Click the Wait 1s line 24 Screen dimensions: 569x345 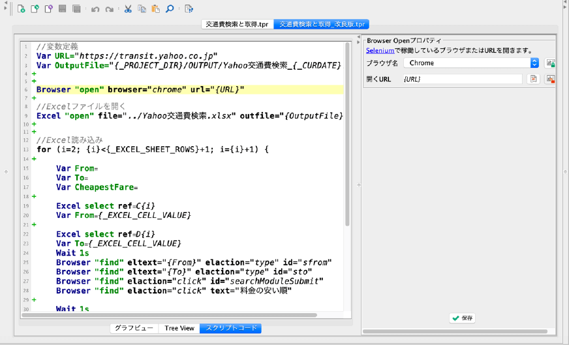pyautogui.click(x=72, y=253)
